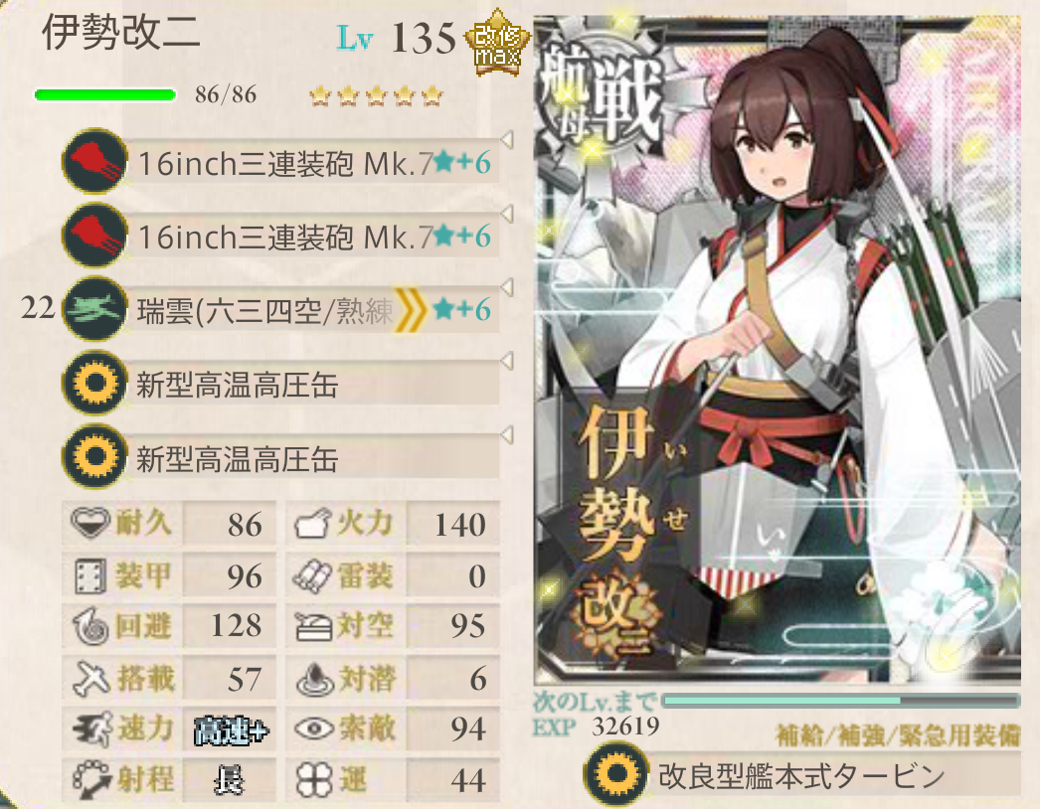The width and height of the screenshot is (1040, 809).
Task: Click the fourth slot boiler gear icon
Action: pos(93,384)
